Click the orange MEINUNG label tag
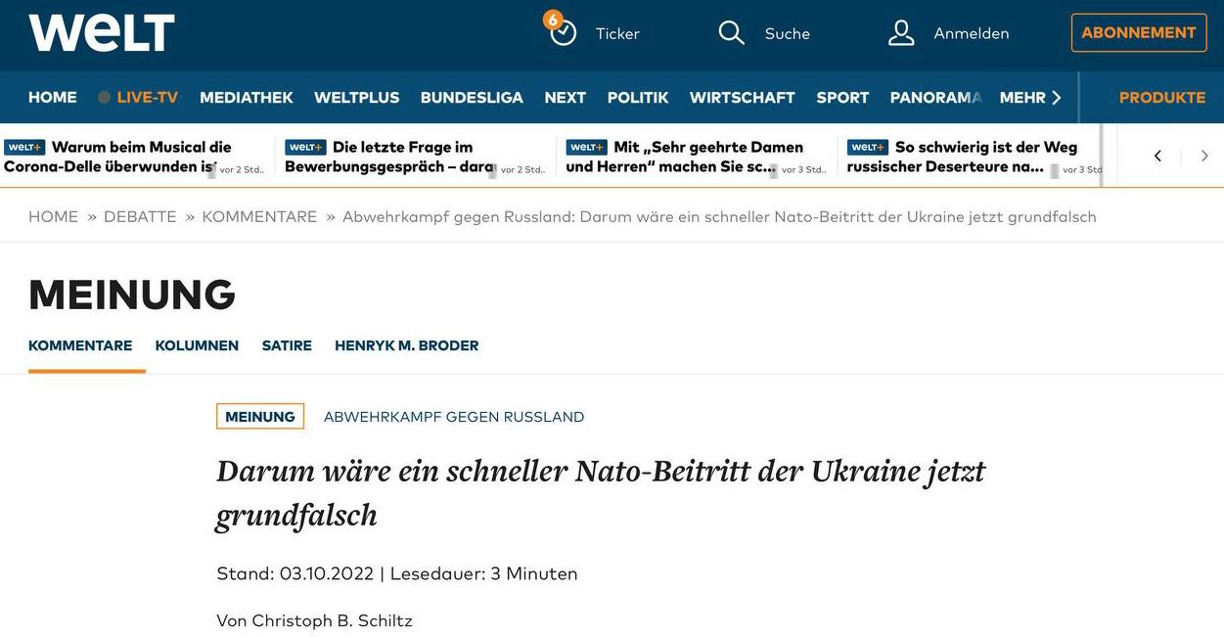The width and height of the screenshot is (1224, 637). click(x=260, y=417)
